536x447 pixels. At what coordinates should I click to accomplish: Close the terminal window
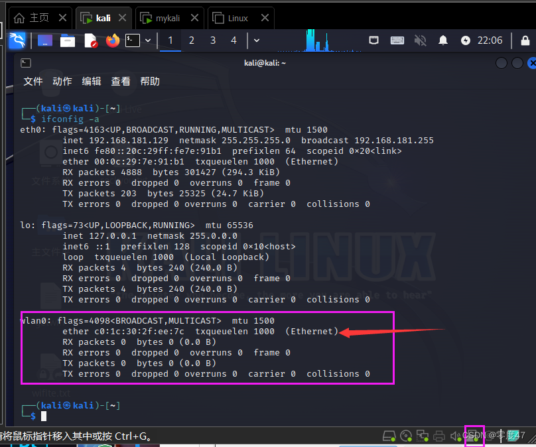[532, 63]
